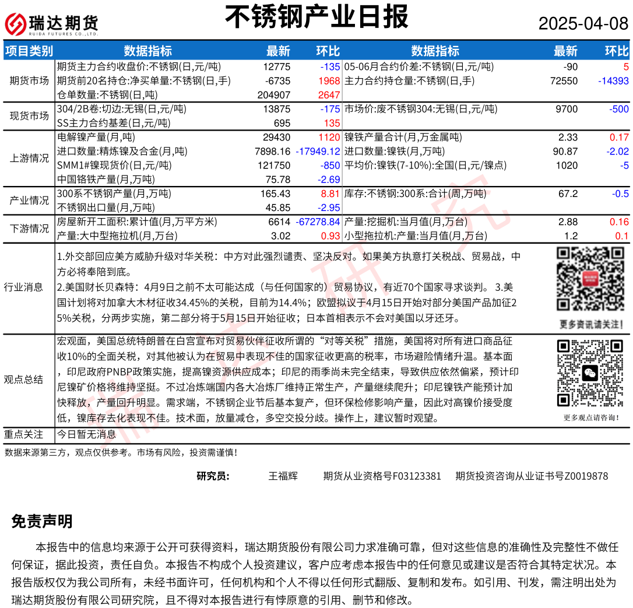Select the closing price value 12775
Image resolution: width=633 pixels, height=608 pixels.
click(276, 67)
